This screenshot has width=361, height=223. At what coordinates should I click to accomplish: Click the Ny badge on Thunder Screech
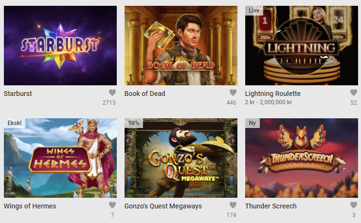click(253, 123)
